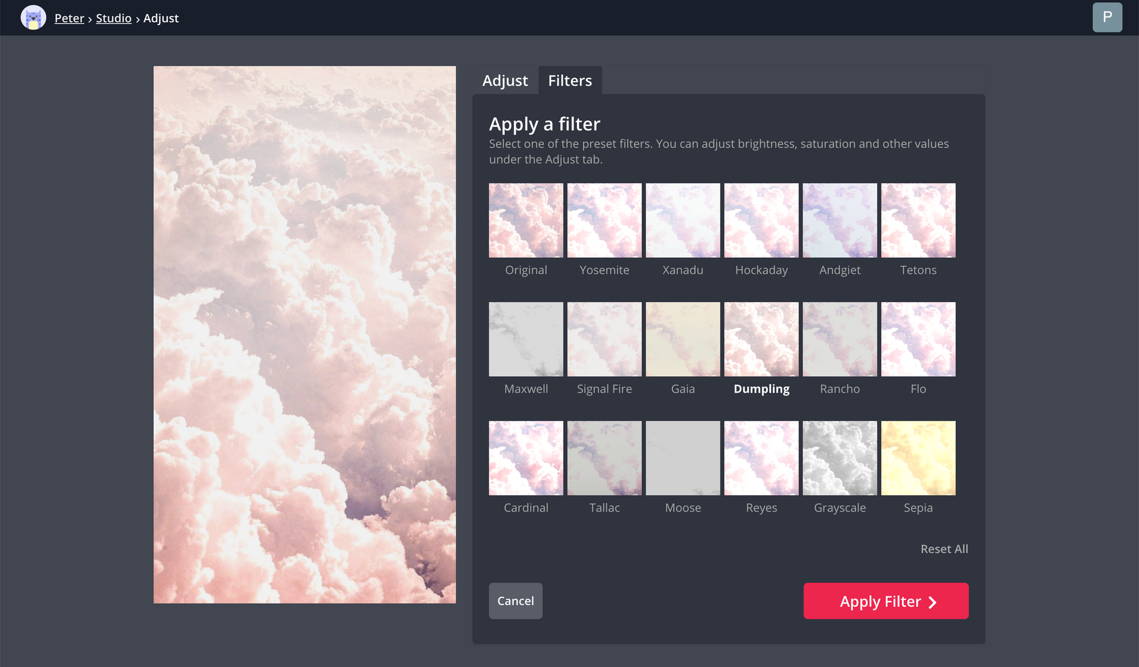
Task: Select the Original filter thumbnail
Action: point(526,220)
